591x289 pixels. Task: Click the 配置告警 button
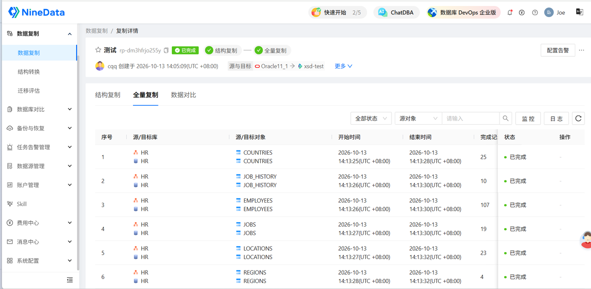(x=558, y=50)
